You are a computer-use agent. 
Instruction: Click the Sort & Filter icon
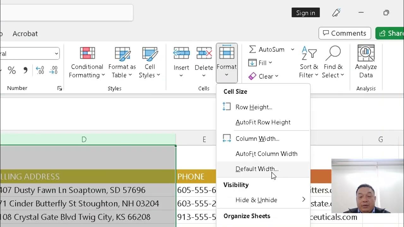pyautogui.click(x=309, y=53)
